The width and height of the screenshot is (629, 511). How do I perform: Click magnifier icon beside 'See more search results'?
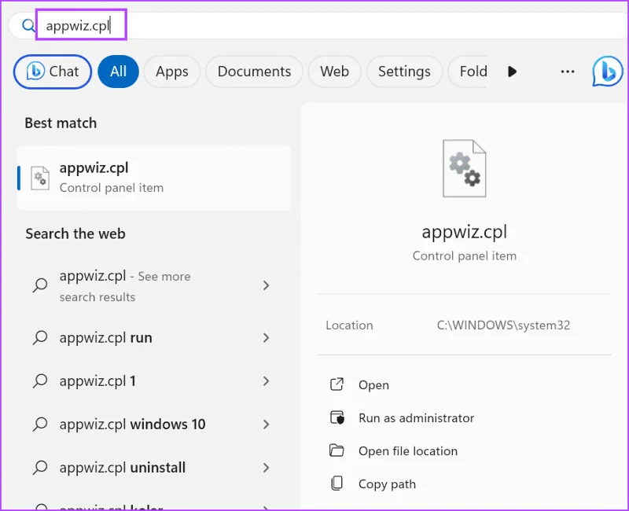(x=40, y=285)
